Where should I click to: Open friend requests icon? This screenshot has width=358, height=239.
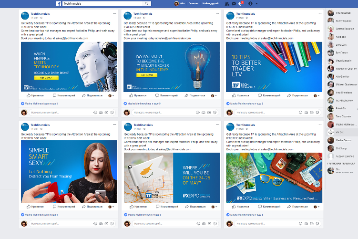click(227, 4)
